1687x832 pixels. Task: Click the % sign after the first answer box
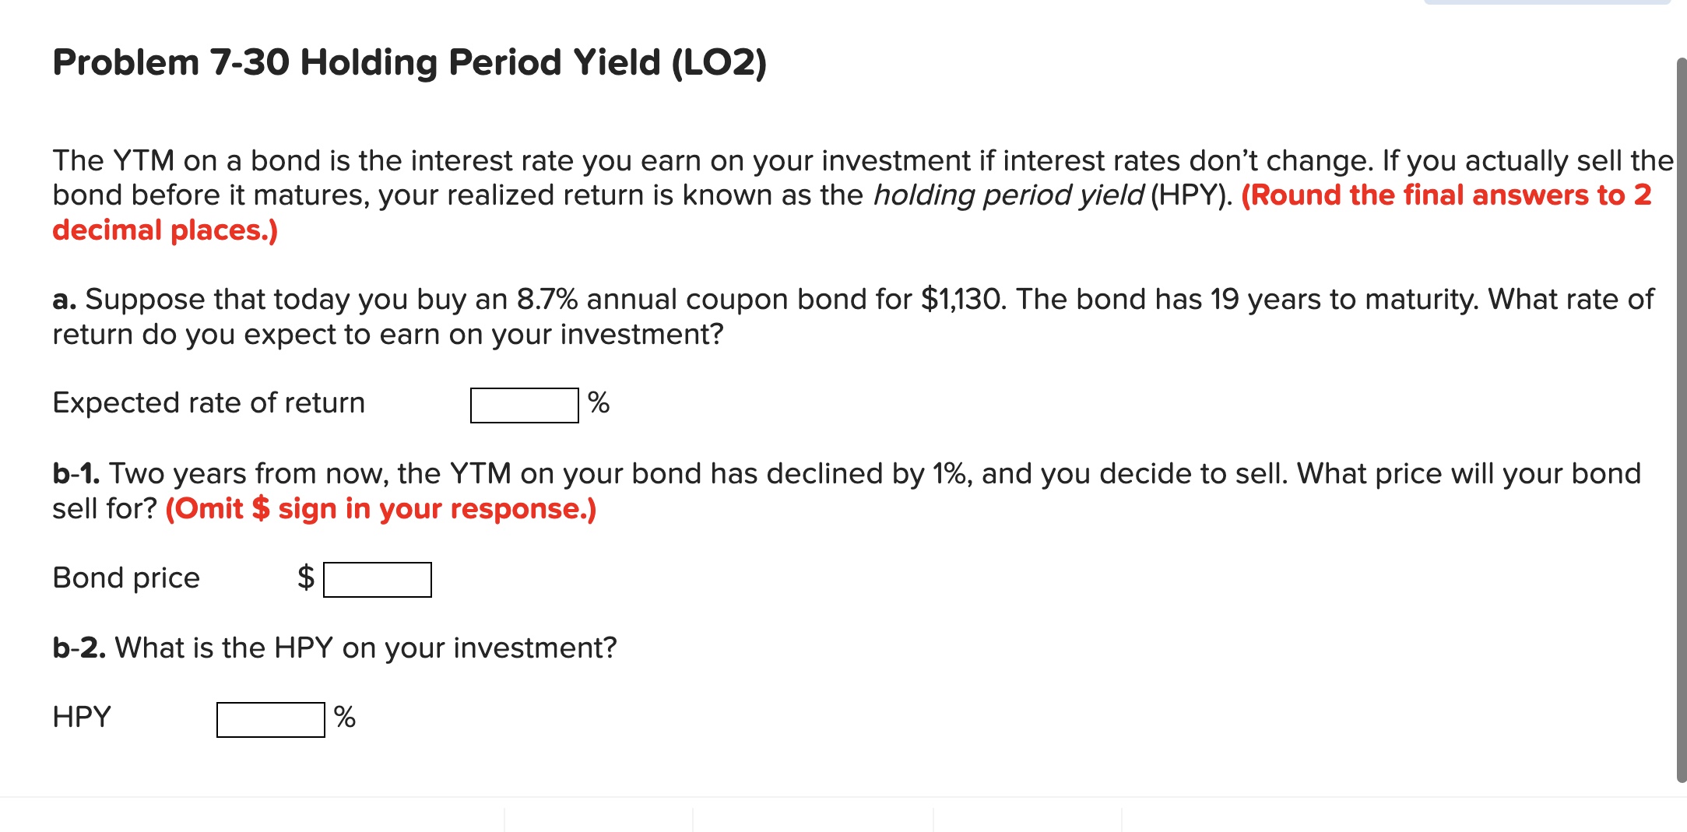599,402
